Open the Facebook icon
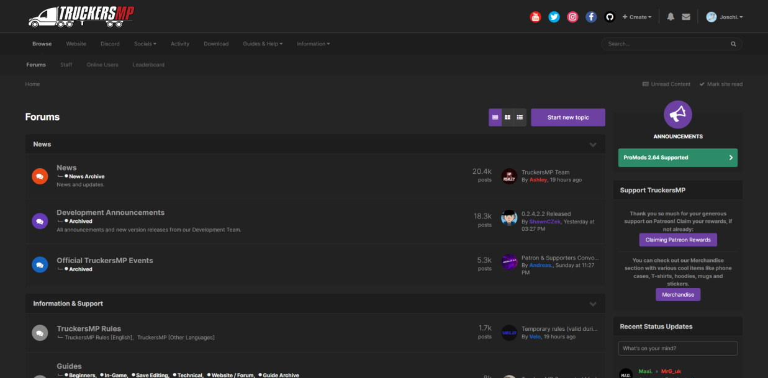The height and width of the screenshot is (378, 768). (591, 17)
